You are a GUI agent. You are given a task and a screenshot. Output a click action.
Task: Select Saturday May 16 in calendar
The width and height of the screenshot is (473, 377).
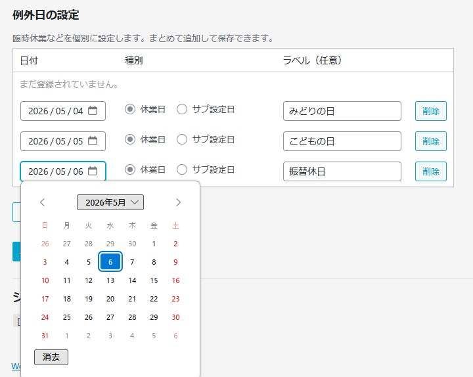coord(175,280)
